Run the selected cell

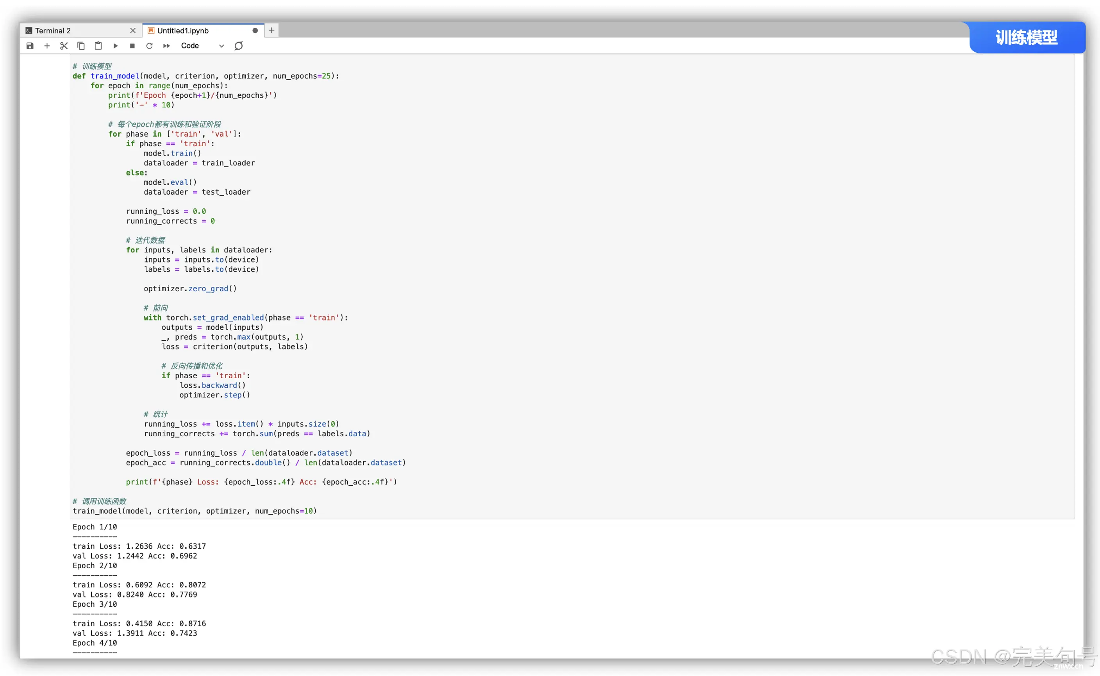tap(115, 46)
